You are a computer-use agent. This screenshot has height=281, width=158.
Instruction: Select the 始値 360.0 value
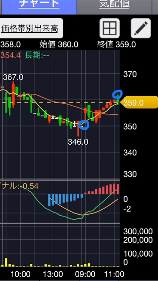[x=59, y=44]
